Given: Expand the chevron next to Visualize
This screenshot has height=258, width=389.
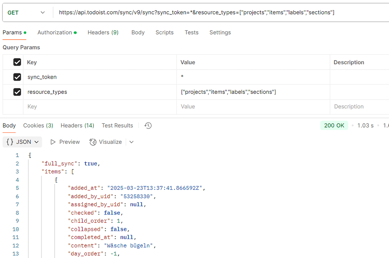Looking at the screenshot, I should click(x=131, y=142).
